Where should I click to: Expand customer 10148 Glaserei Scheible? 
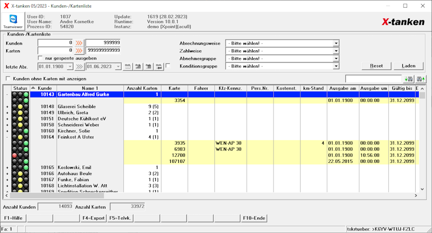[7, 107]
